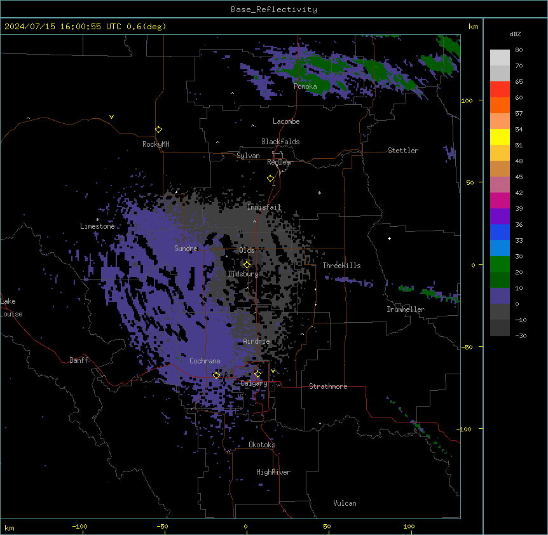Pick the yellow 51-54 dBZ legend band

click(x=500, y=137)
